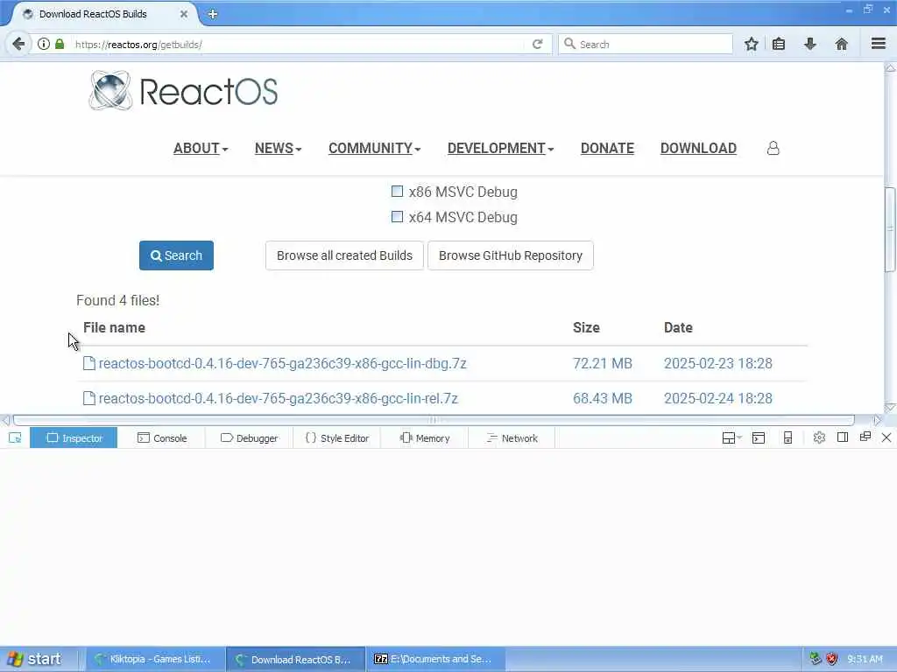Open the bookmarks list icon
Screen dimensions: 897x672
[779, 44]
